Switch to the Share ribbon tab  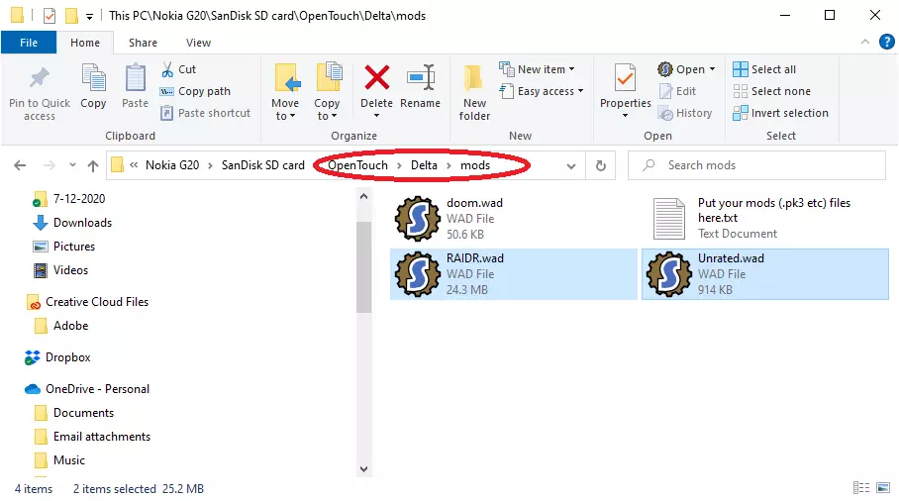point(143,43)
